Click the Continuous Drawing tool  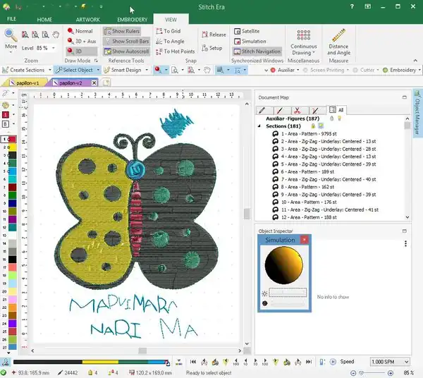[304, 41]
